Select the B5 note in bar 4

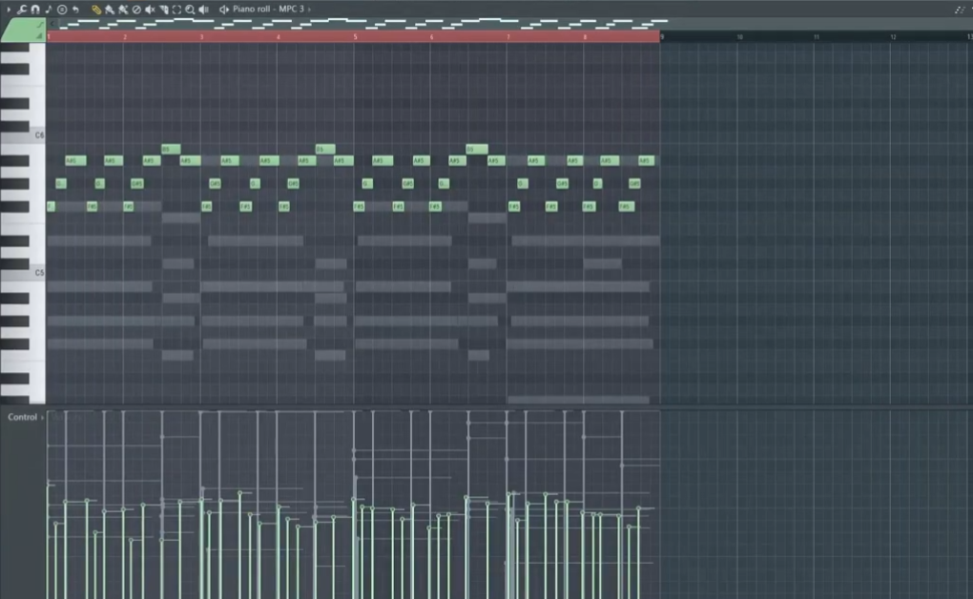pos(325,149)
